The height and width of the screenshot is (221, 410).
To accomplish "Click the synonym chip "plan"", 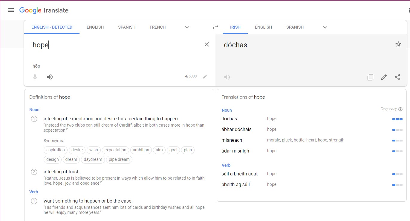I will (x=188, y=150).
